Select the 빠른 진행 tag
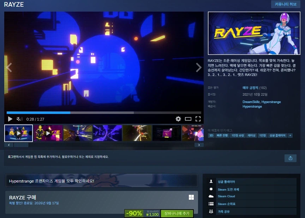Screen dimensions: 305x218 click(222, 135)
